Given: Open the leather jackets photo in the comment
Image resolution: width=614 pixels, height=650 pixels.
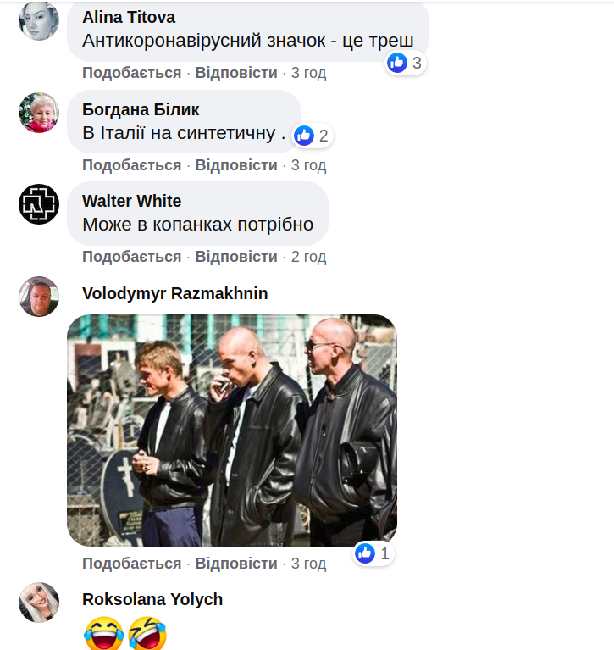Looking at the screenshot, I should (x=232, y=431).
